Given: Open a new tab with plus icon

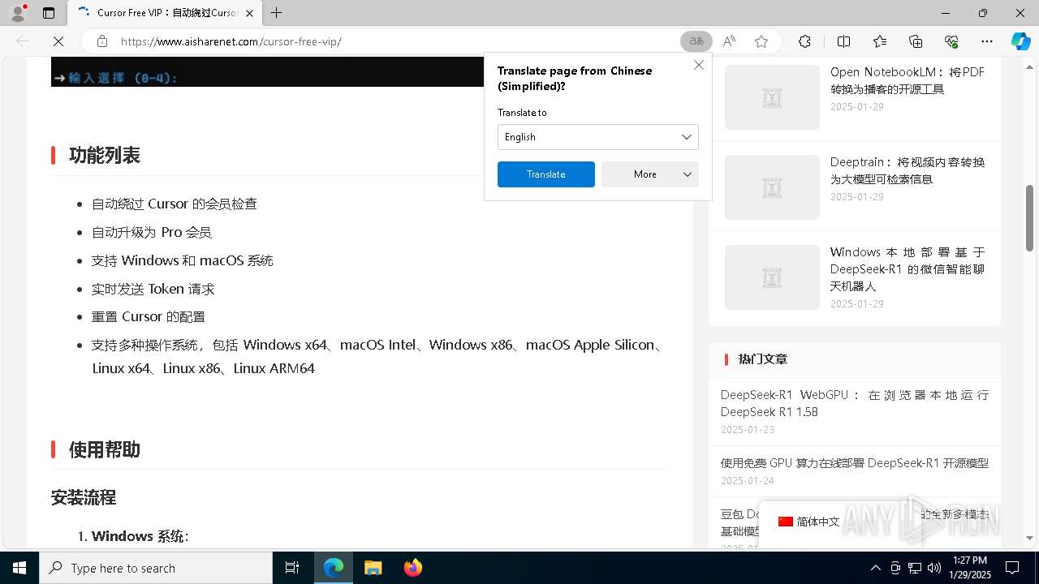Looking at the screenshot, I should click(x=276, y=13).
